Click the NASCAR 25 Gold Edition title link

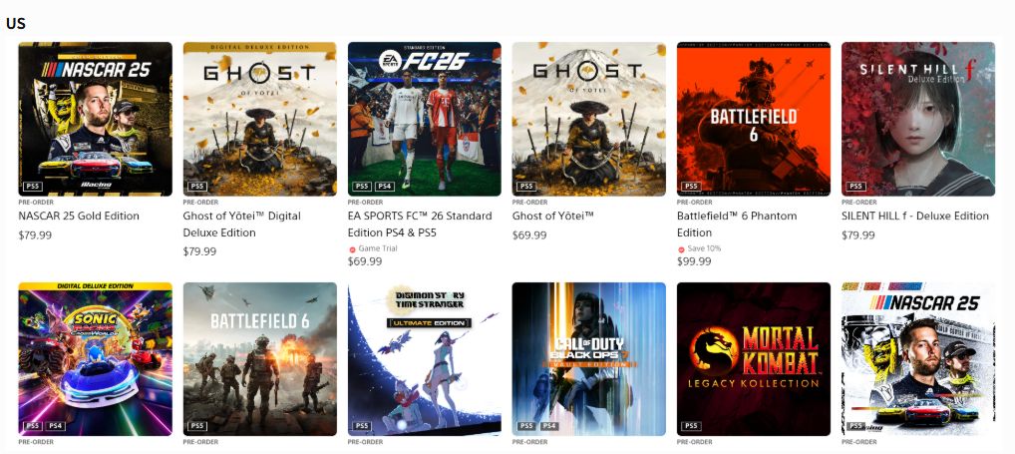pos(79,216)
